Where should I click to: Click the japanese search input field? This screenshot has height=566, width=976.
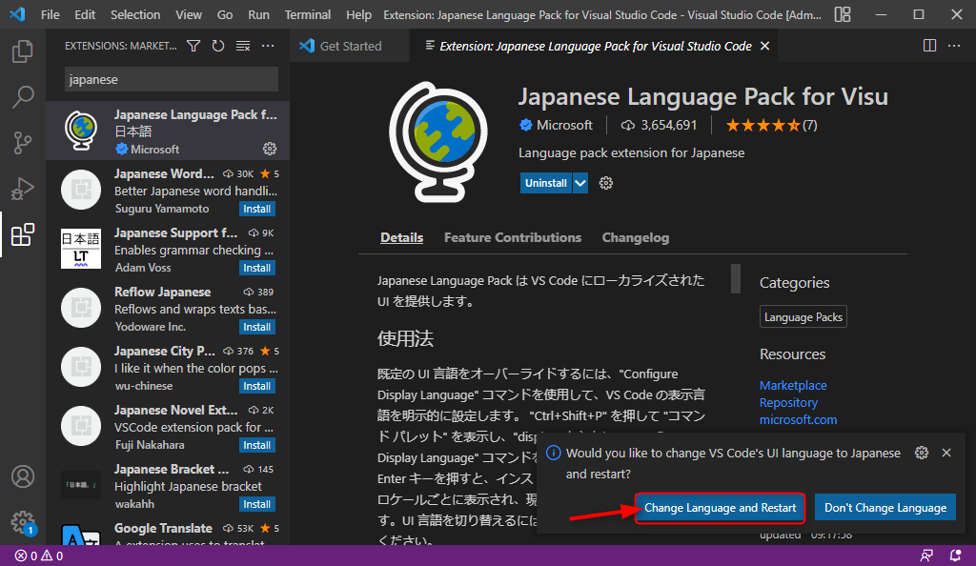pyautogui.click(x=172, y=80)
